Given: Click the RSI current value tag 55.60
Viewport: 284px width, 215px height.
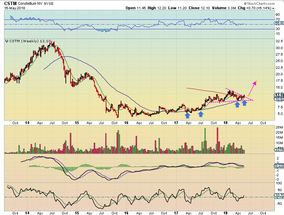Looking at the screenshot, I should [279, 23].
